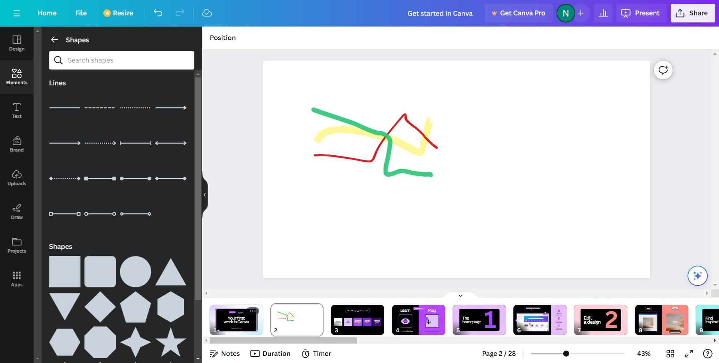Click the Share button
Image resolution: width=719 pixels, height=363 pixels.
tap(692, 13)
